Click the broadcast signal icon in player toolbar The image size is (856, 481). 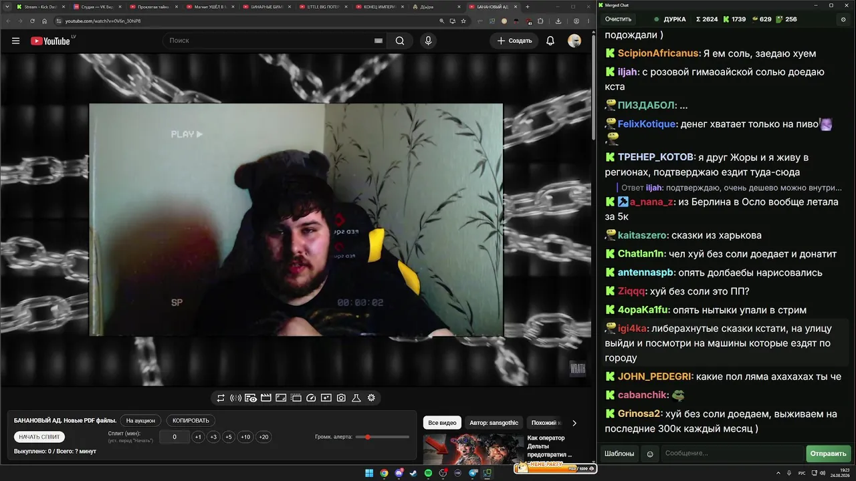point(235,398)
